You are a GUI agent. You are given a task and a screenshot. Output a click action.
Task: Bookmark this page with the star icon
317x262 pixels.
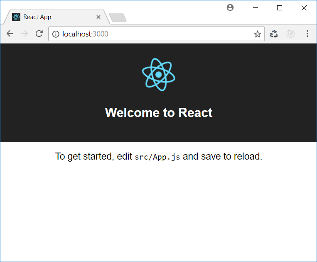257,34
